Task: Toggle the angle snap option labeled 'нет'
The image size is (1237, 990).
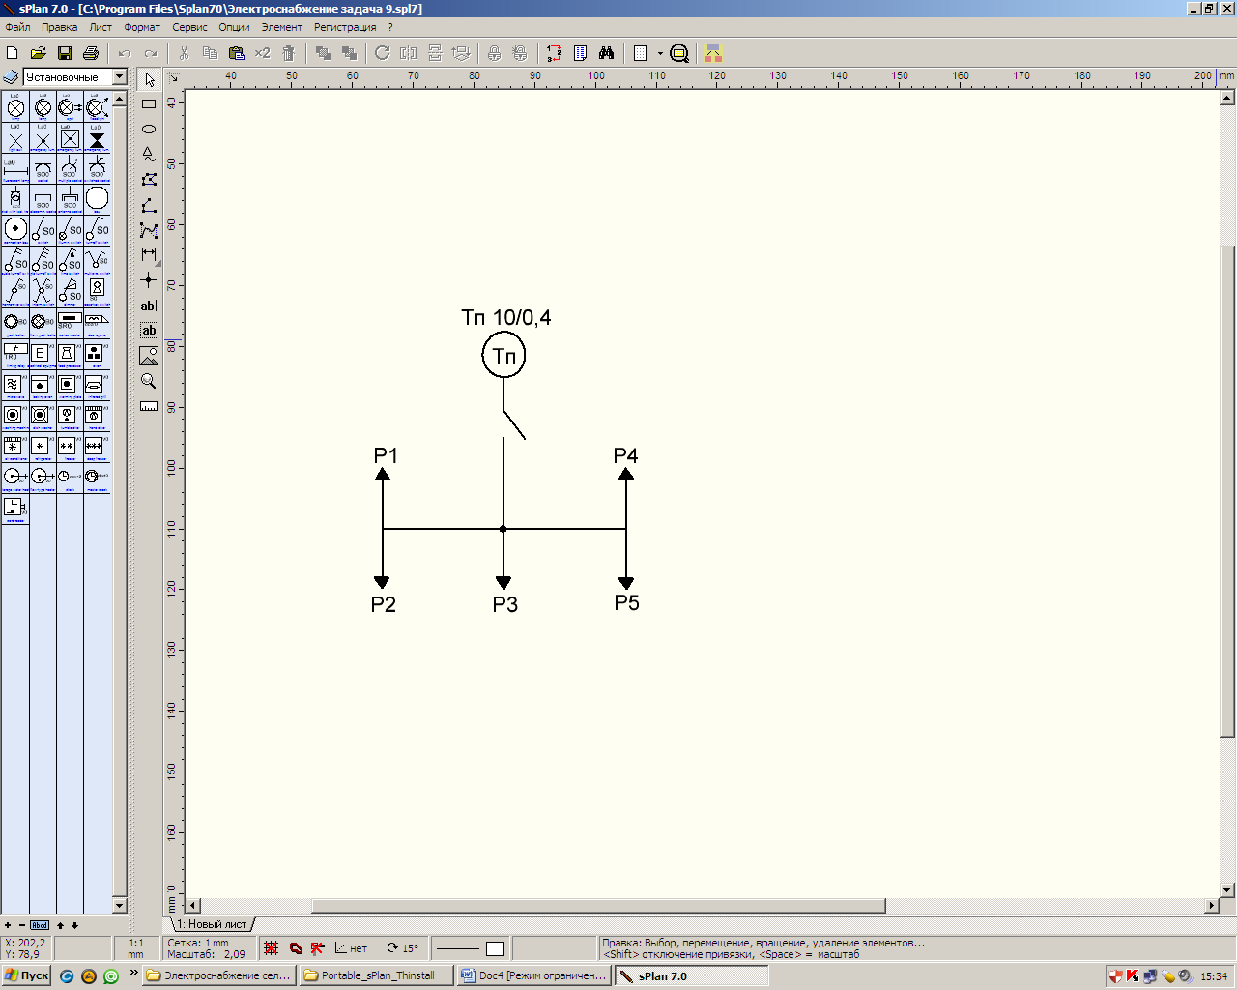Action: click(351, 948)
